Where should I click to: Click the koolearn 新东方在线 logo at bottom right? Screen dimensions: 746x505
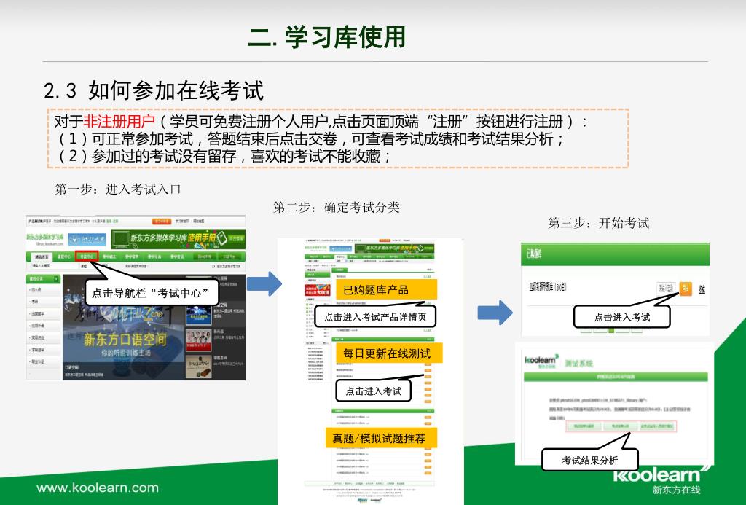pyautogui.click(x=661, y=481)
